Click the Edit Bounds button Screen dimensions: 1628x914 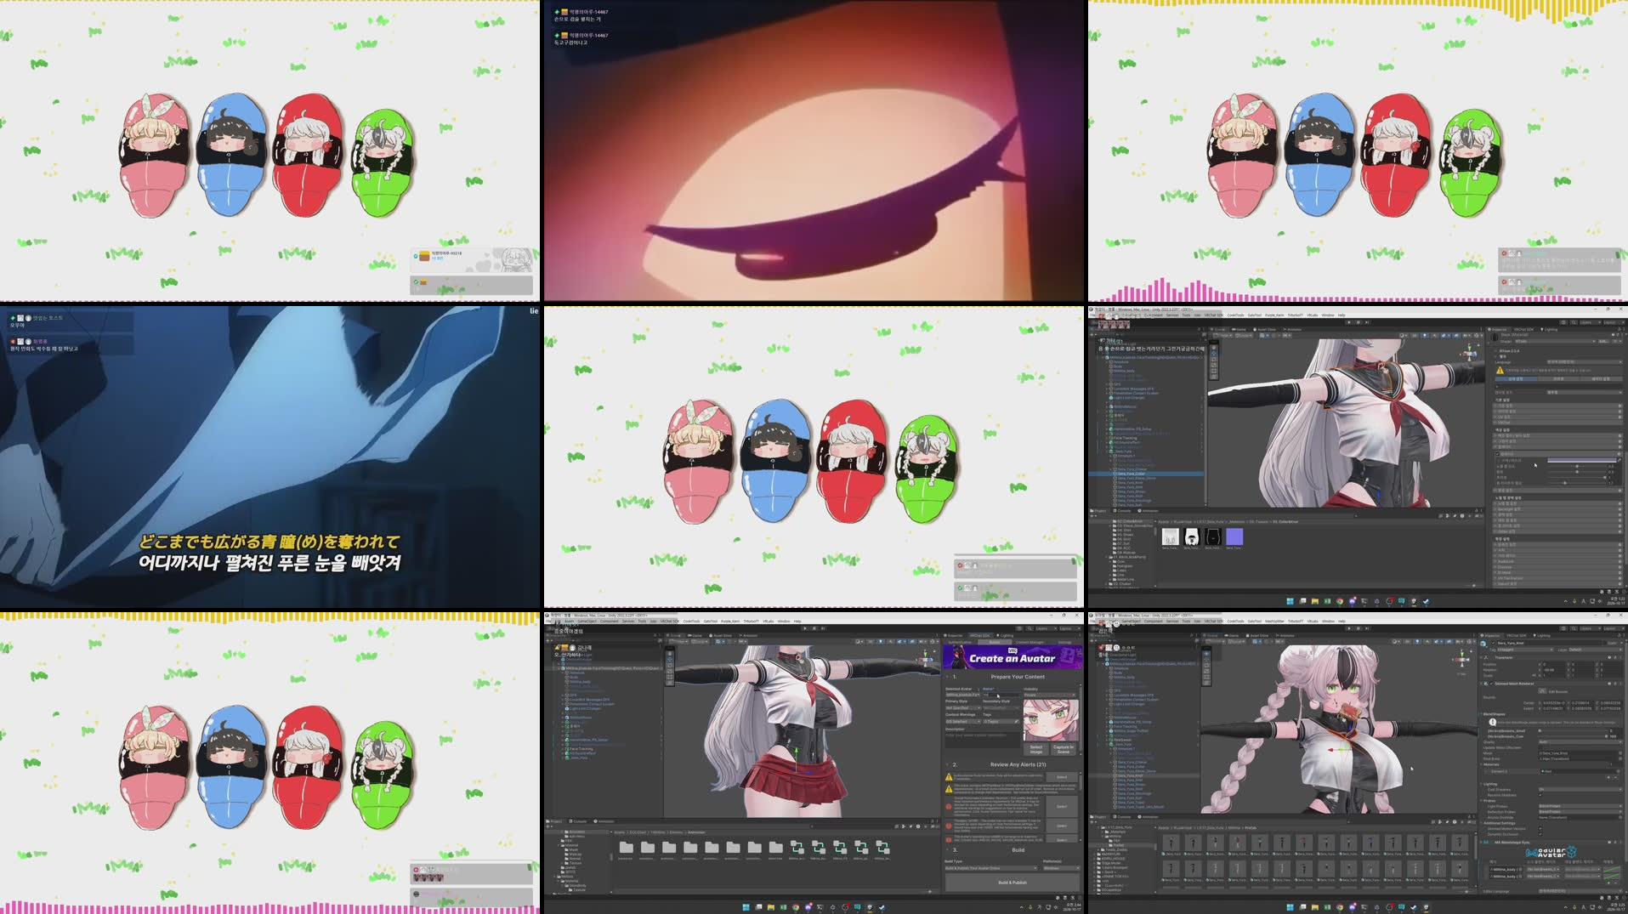pyautogui.click(x=1542, y=691)
